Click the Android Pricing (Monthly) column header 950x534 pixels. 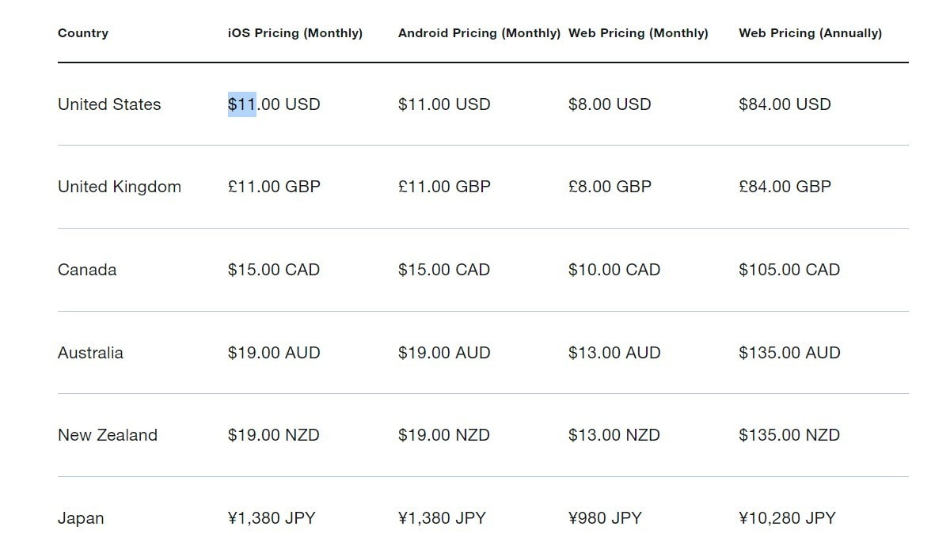(x=479, y=33)
